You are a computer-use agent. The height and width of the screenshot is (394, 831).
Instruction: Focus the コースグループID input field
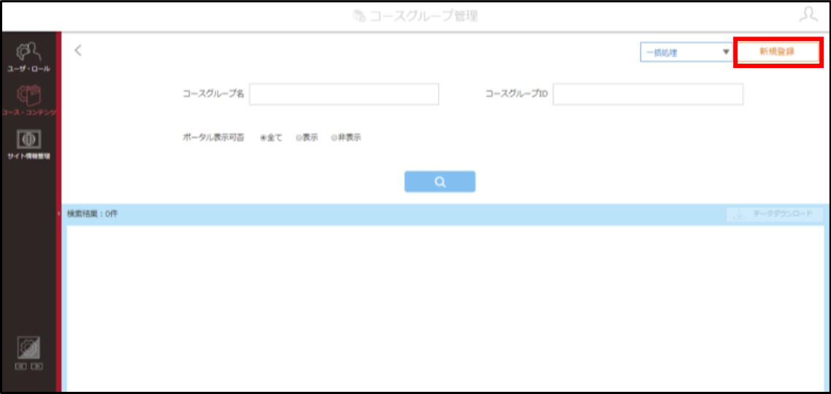[648, 94]
